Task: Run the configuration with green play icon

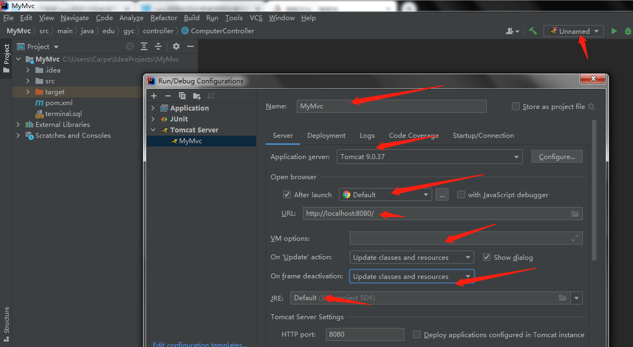Action: coord(614,31)
